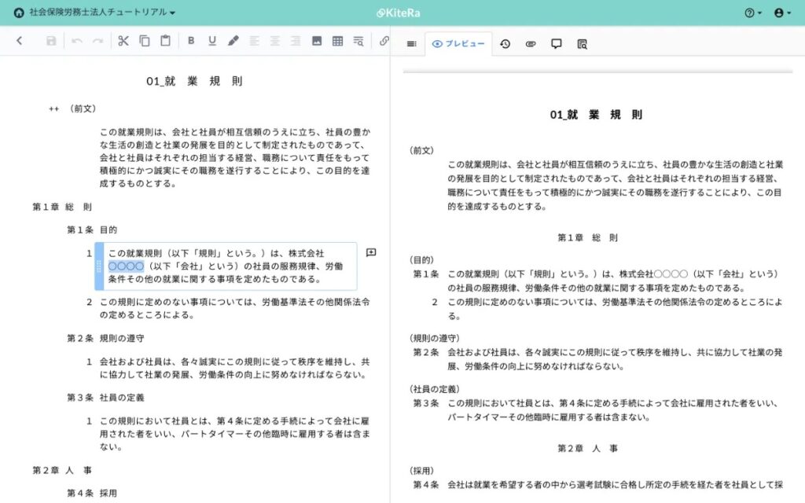The image size is (805, 503).
Task: Click (規則の遵守) label in preview
Action: point(434,338)
